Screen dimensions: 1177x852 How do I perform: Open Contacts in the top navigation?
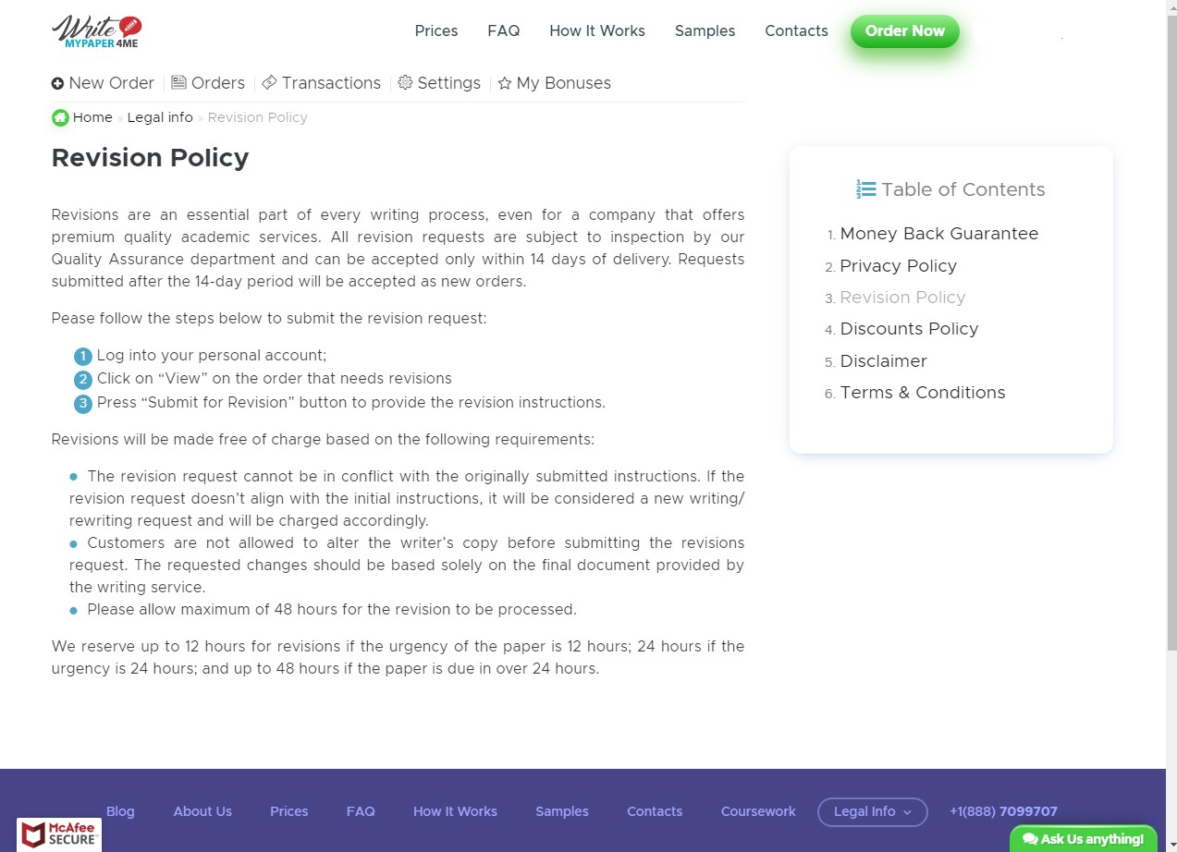click(796, 30)
